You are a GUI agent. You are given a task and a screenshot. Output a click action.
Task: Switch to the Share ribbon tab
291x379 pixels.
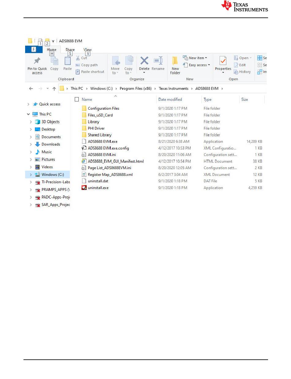pos(70,50)
